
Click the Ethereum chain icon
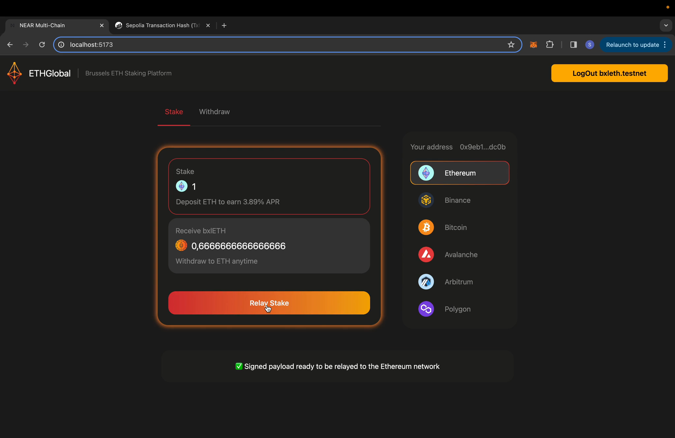coord(426,173)
